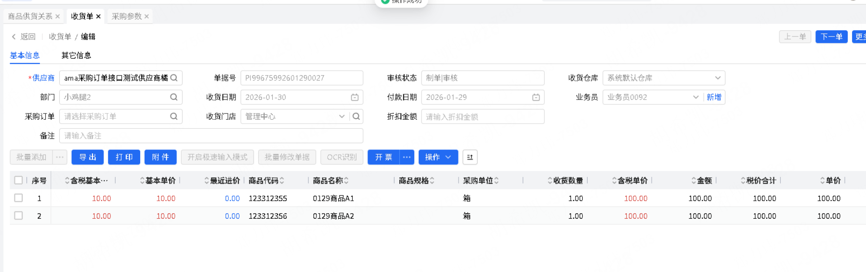Click product code 123312355
This screenshot has height=272, width=866.
click(268, 198)
